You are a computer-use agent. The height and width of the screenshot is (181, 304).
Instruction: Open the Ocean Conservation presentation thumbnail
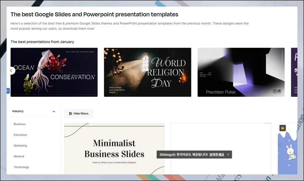coord(54,72)
